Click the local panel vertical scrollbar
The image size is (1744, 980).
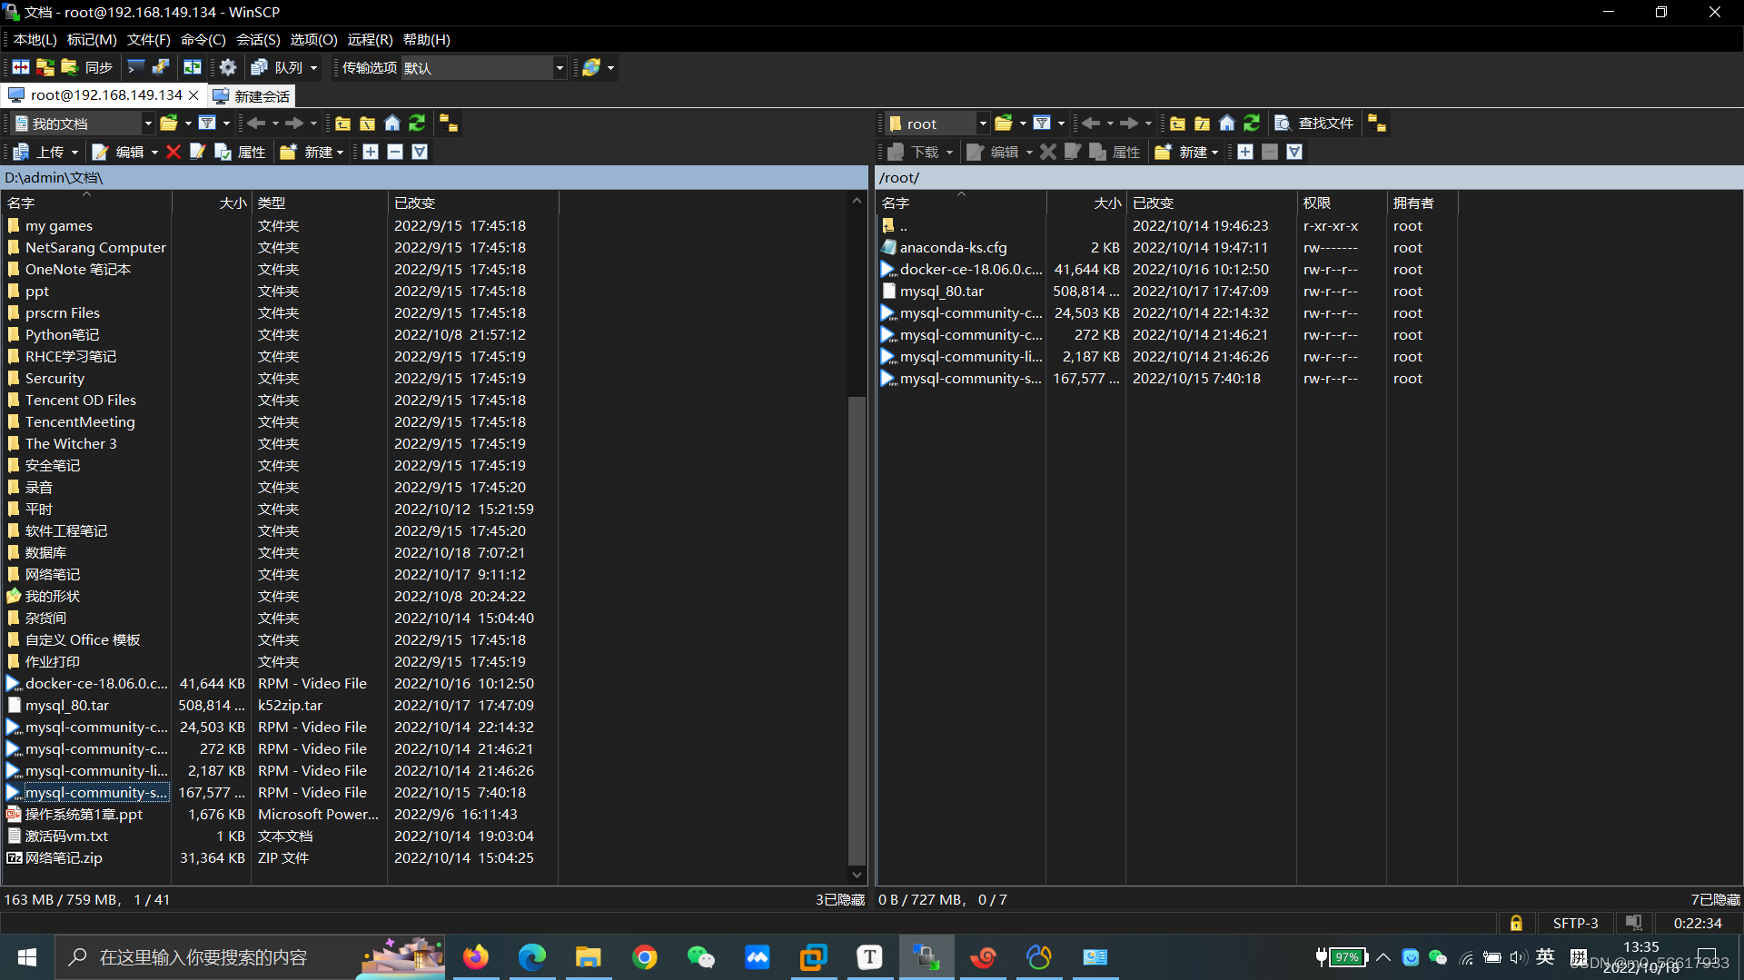coord(857,631)
